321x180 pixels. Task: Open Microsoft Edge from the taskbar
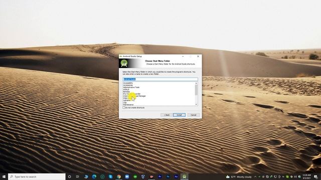[94, 176]
